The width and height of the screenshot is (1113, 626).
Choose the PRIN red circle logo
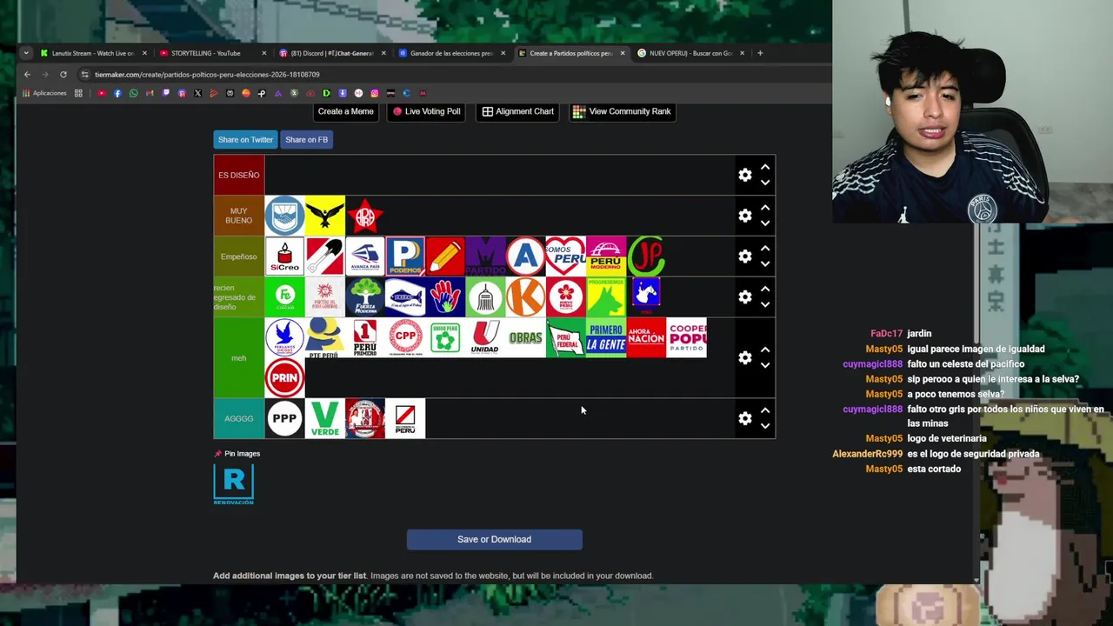pyautogui.click(x=284, y=377)
